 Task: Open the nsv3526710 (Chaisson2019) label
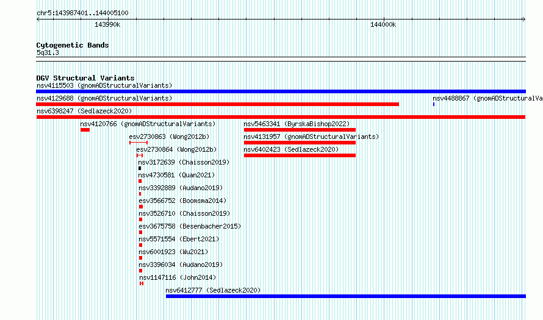pyautogui.click(x=184, y=213)
